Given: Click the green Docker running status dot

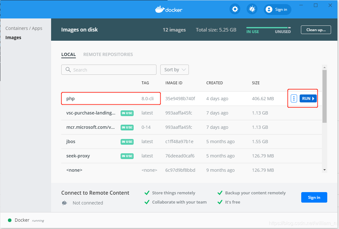Looking at the screenshot, I should click(x=10, y=220).
